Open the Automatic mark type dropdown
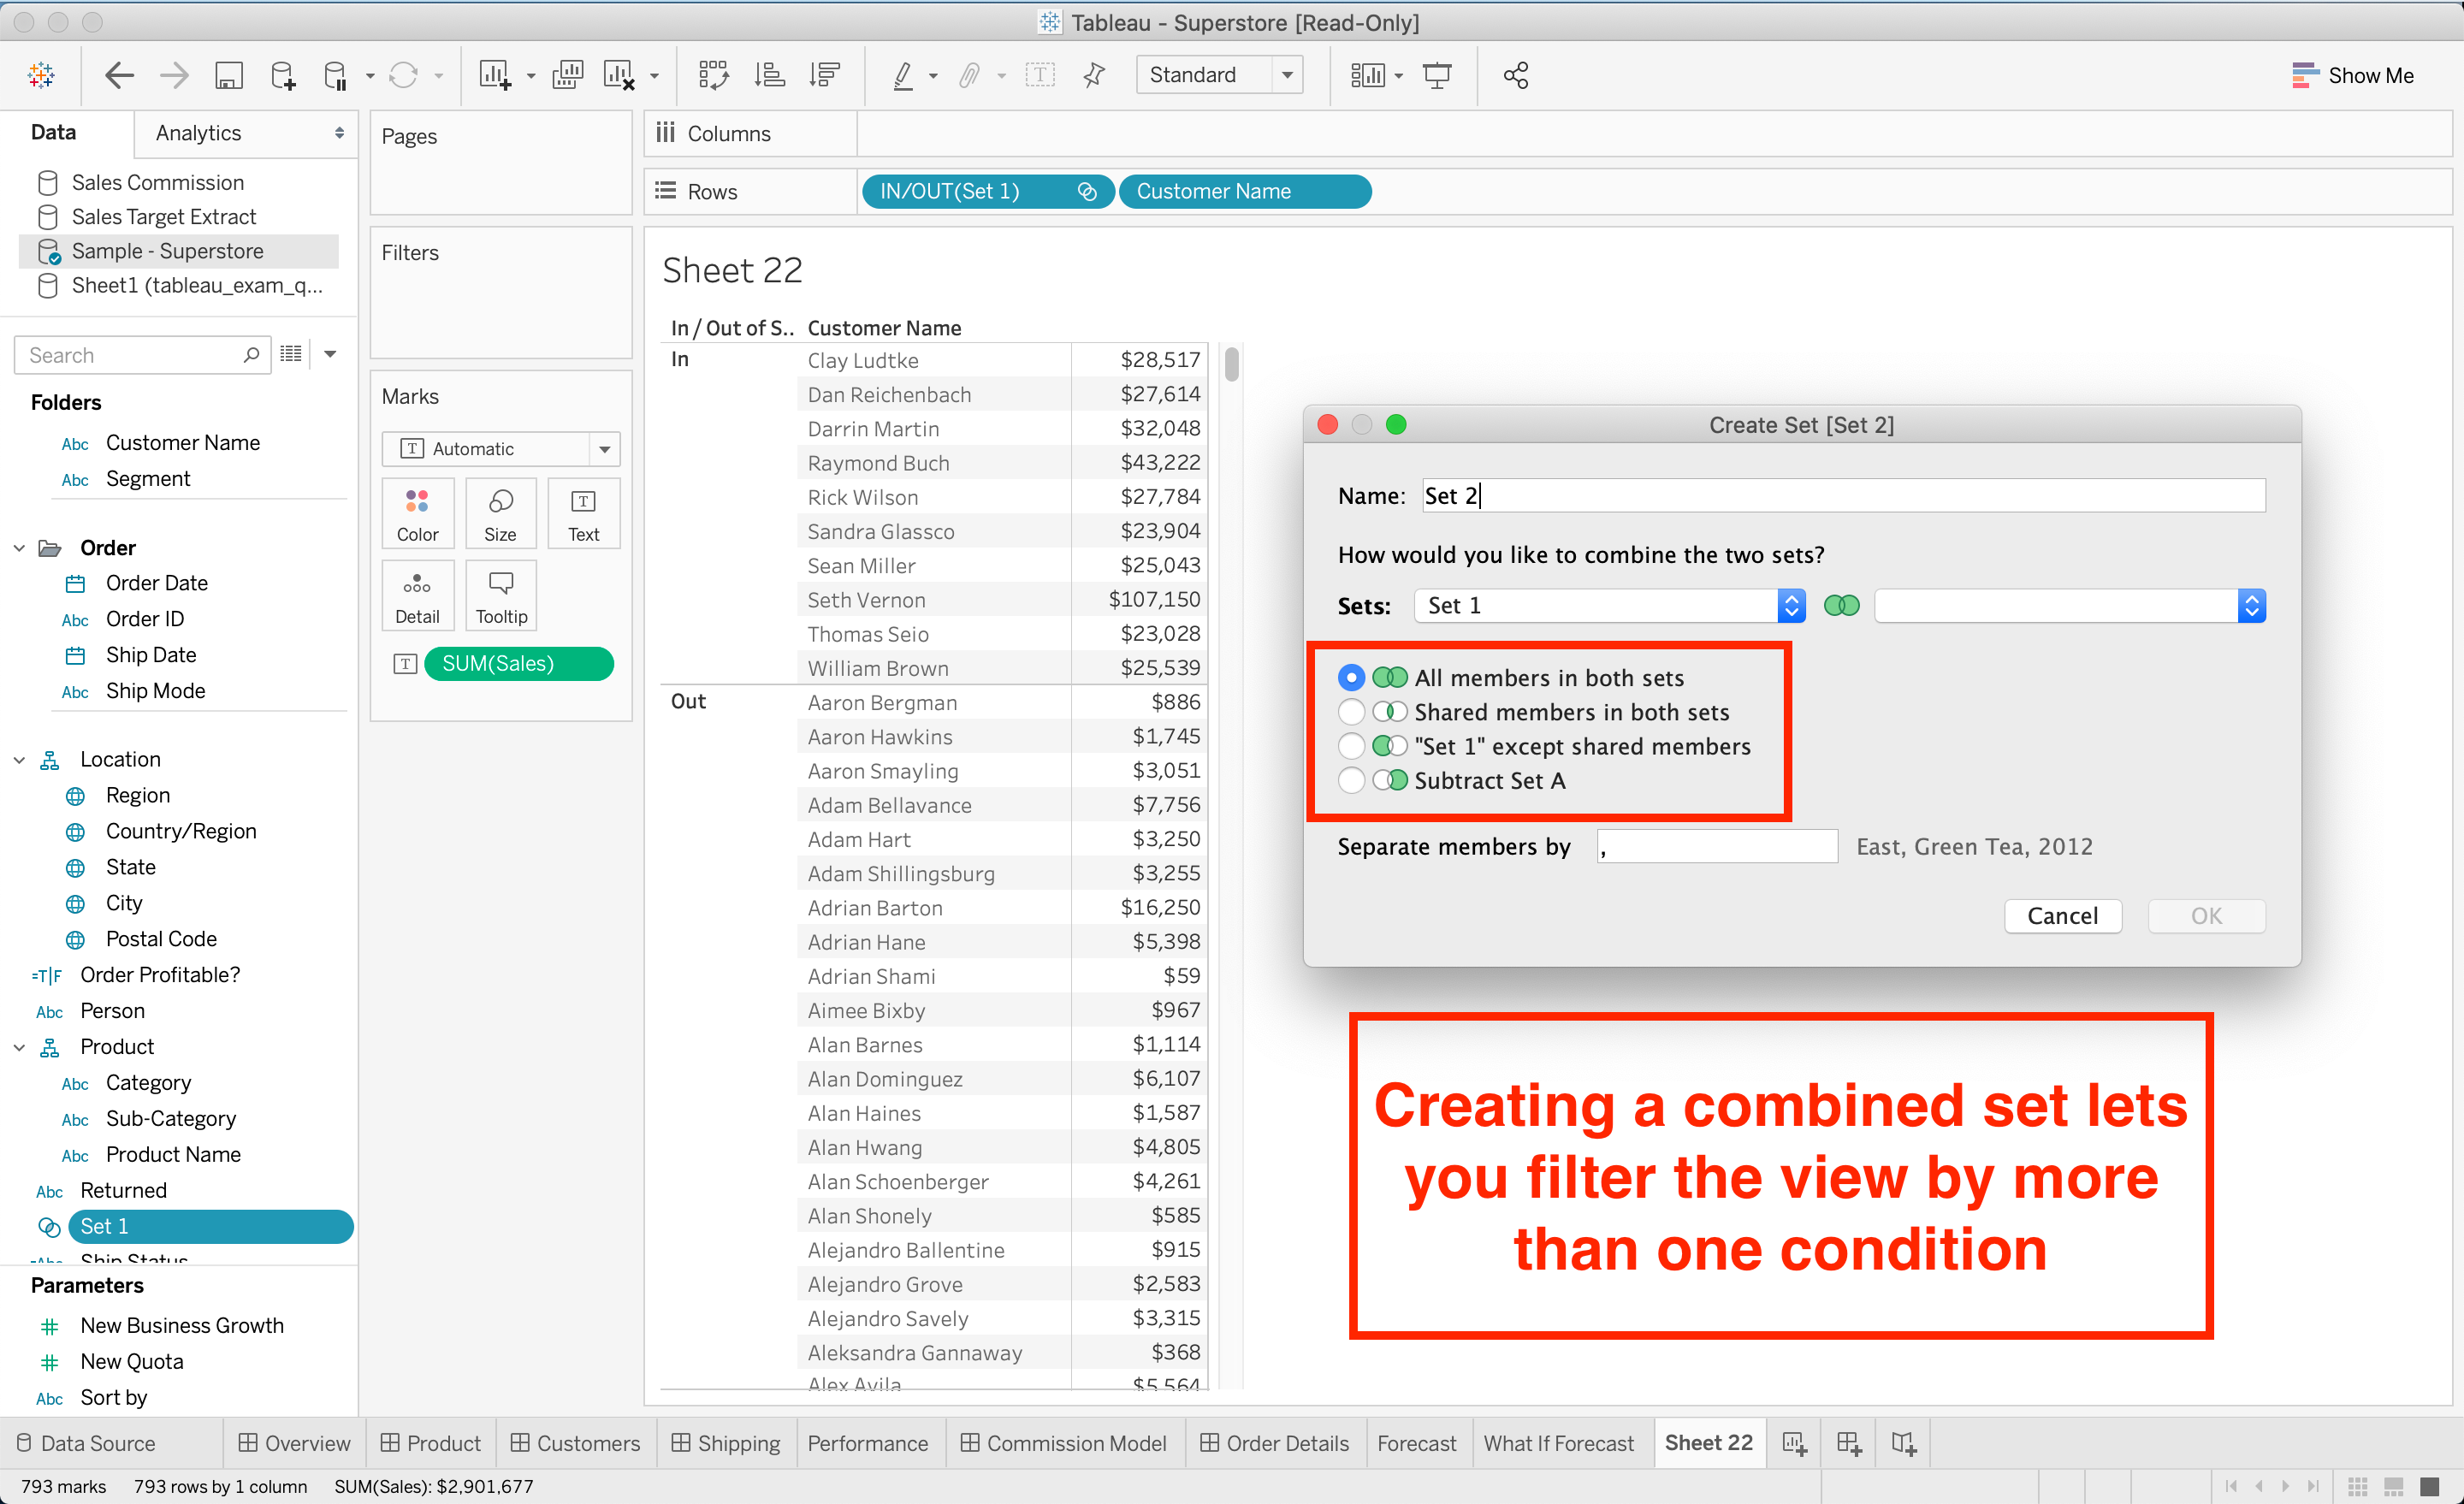 point(501,449)
